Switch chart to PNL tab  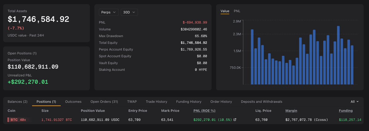237,11
